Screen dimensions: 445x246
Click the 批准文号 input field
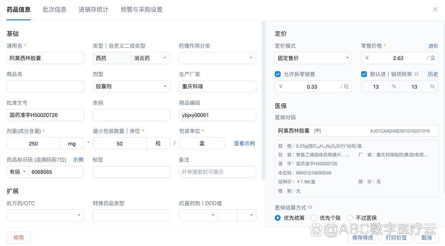tap(45, 115)
